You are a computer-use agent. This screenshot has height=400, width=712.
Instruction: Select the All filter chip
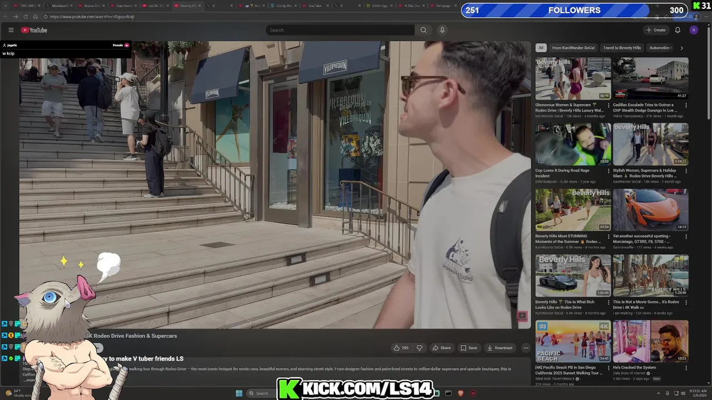(x=541, y=48)
